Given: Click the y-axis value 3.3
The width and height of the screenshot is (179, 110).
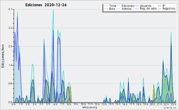Looking at the screenshot, I should [x=10, y=28].
